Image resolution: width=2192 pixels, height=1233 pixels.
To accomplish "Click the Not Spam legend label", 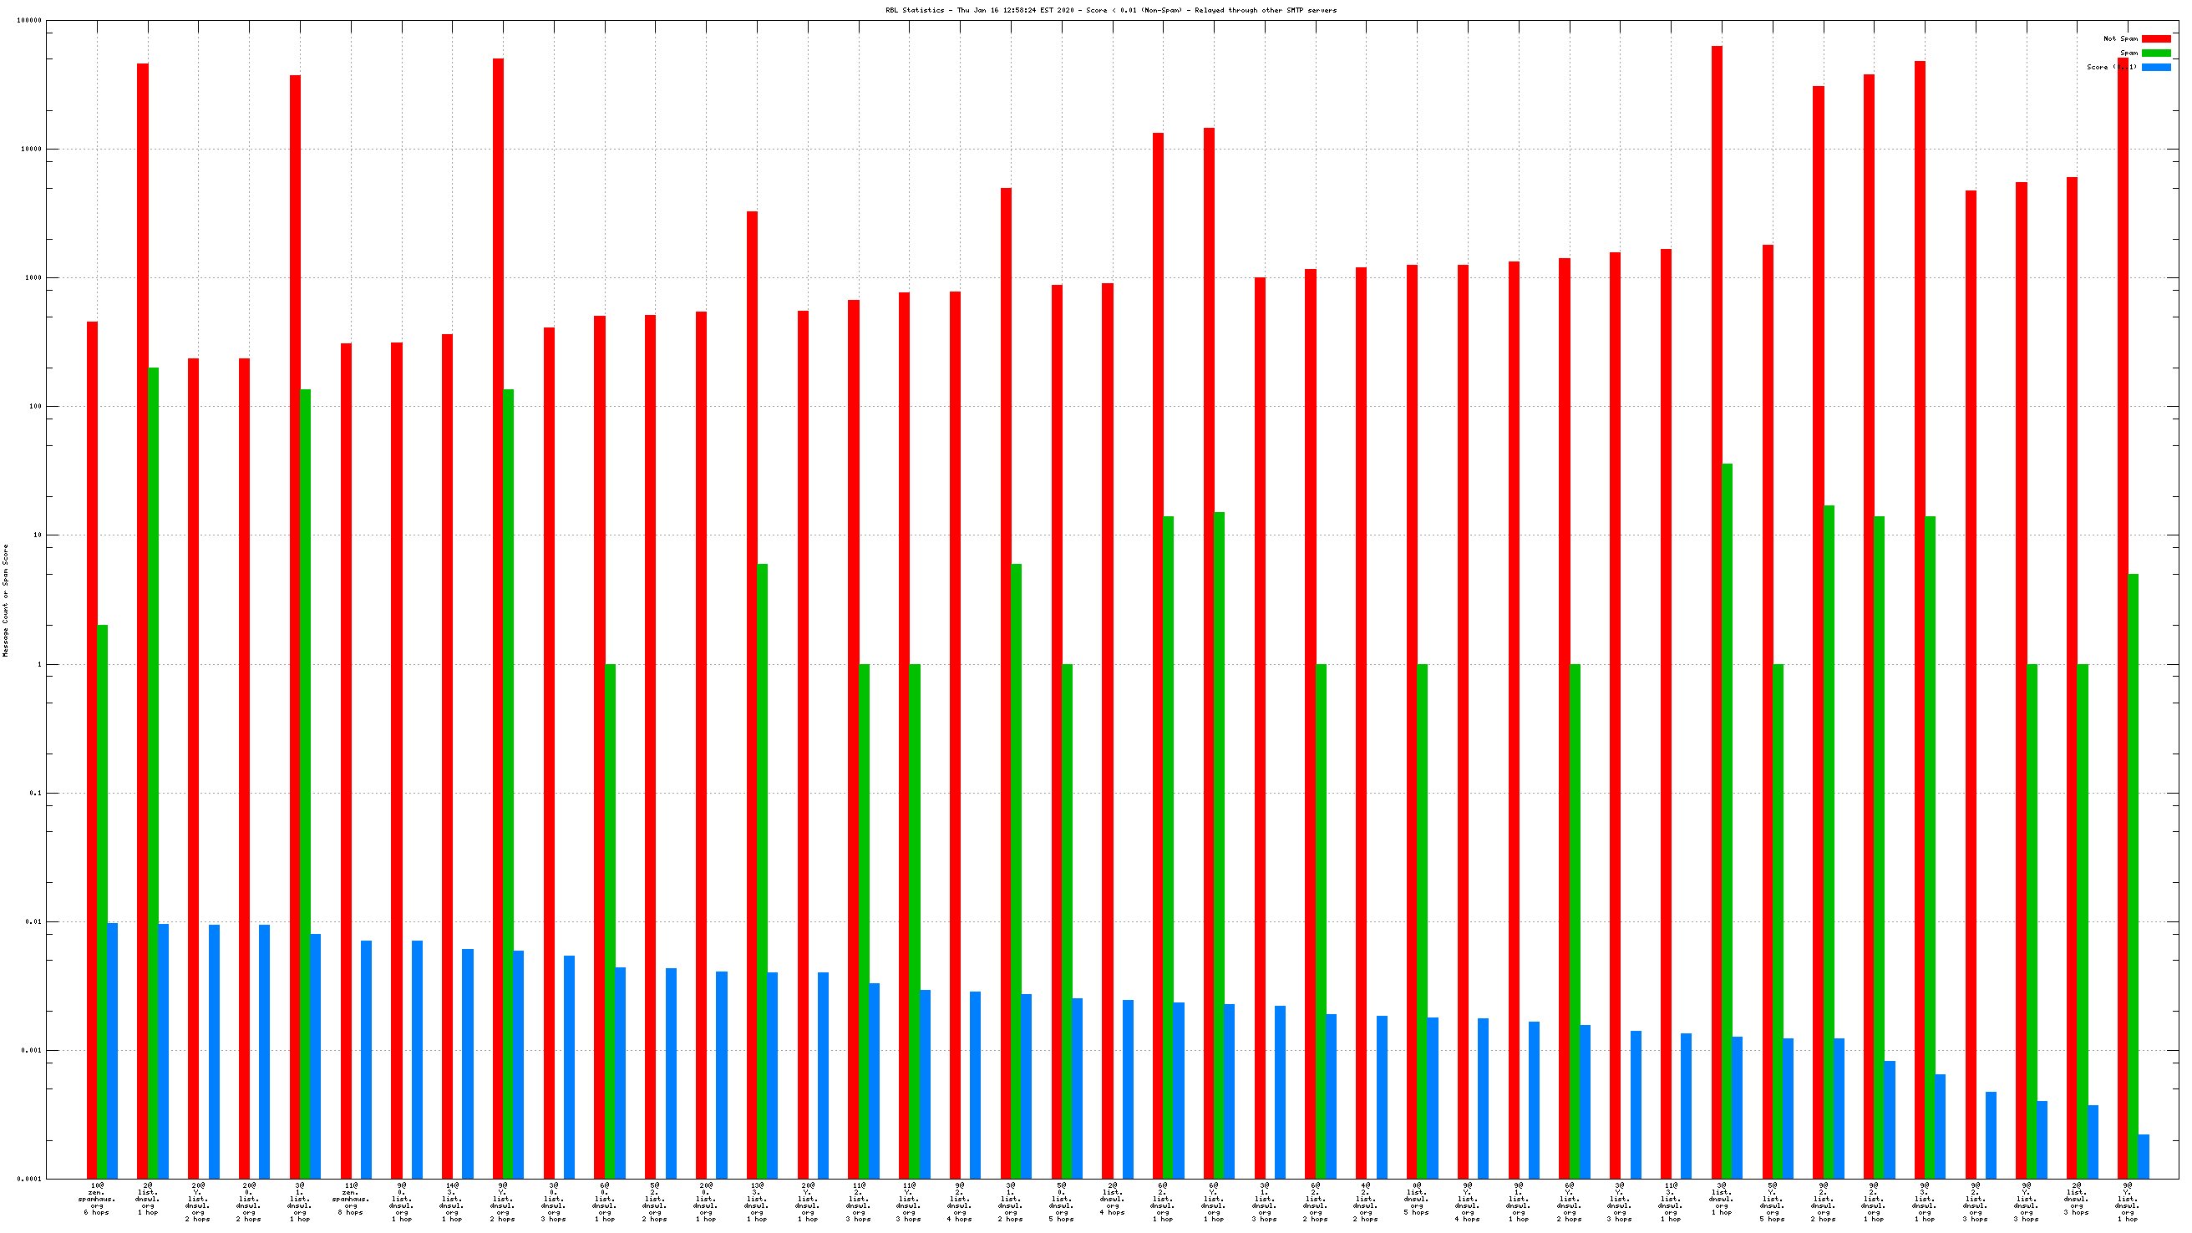I will (2119, 39).
